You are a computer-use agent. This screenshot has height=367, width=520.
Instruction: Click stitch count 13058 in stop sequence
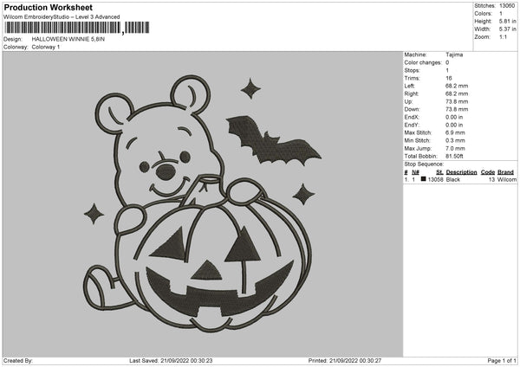[x=435, y=179]
